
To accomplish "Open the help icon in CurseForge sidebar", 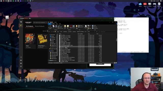I will coord(21,63).
